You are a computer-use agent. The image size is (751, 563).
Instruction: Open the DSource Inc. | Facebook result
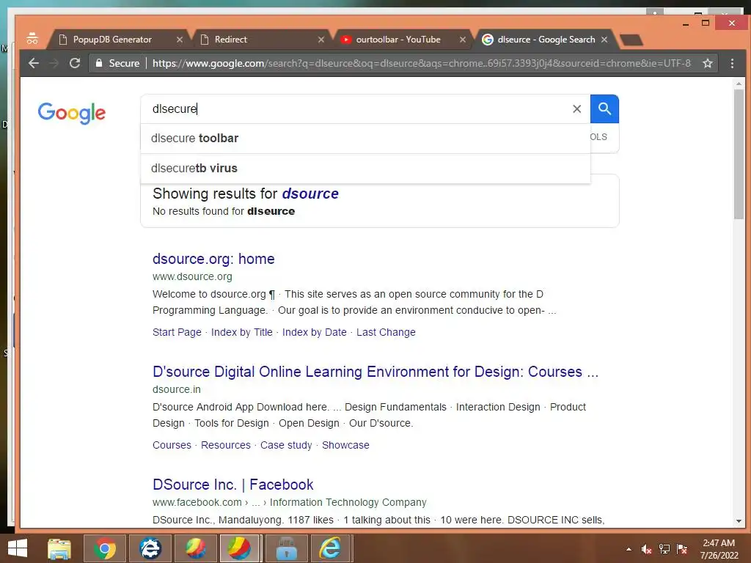click(x=232, y=485)
